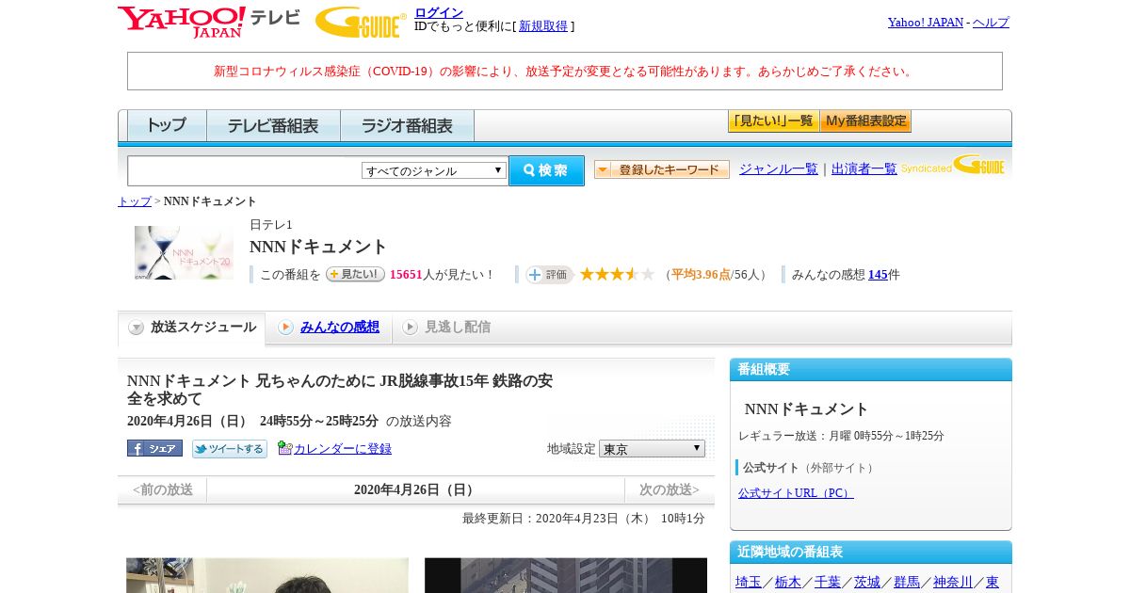Switch to the みんなの感想 tab
Image resolution: width=1130 pixels, height=593 pixels.
tap(339, 327)
